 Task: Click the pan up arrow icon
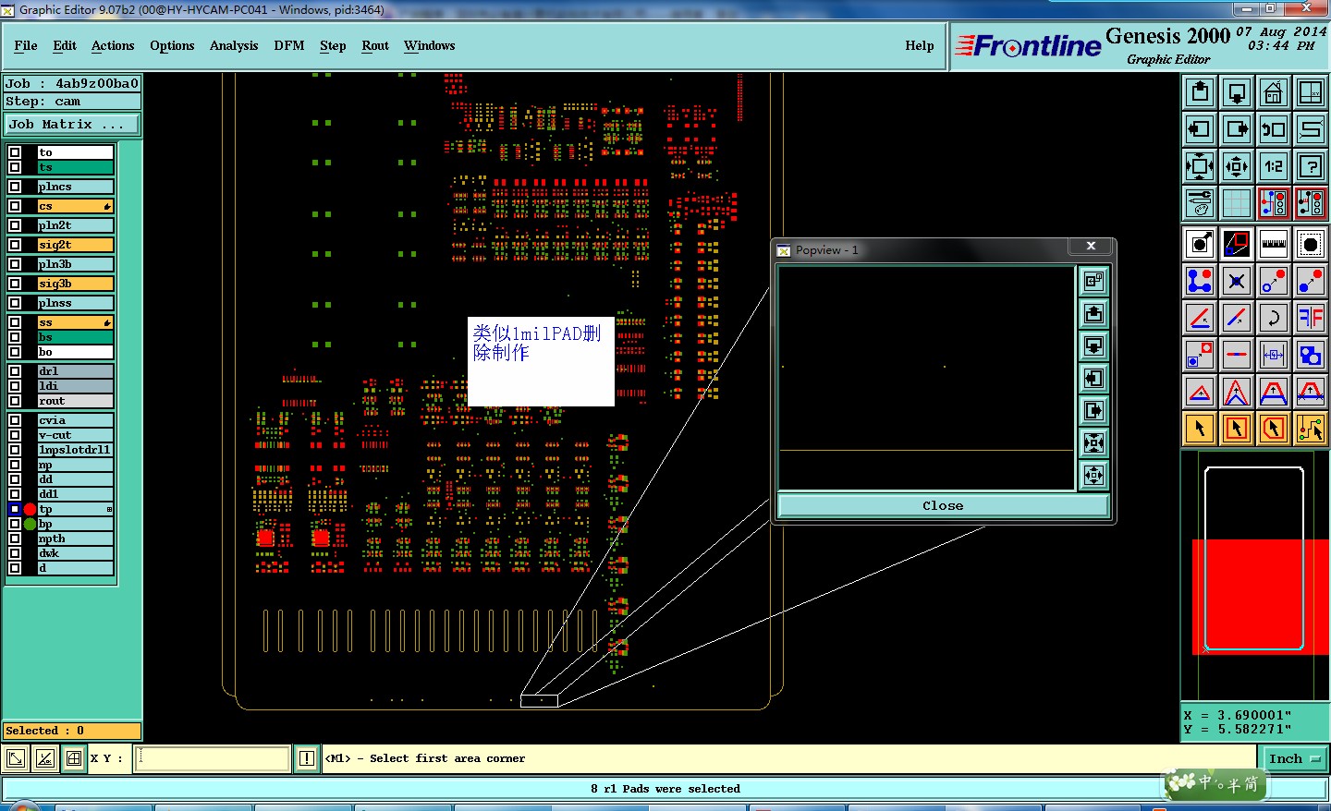tap(1200, 92)
